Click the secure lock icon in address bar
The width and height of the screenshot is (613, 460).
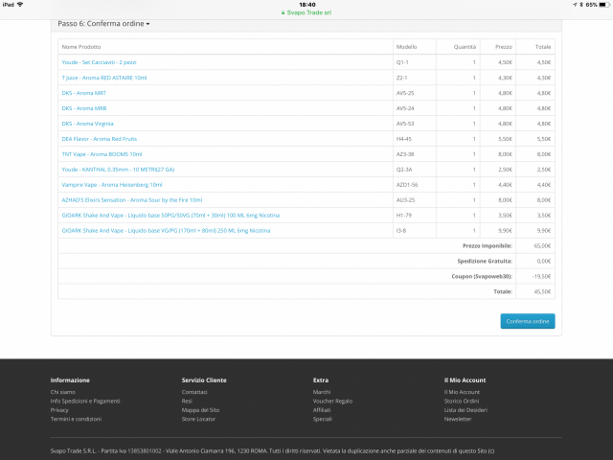pos(284,12)
